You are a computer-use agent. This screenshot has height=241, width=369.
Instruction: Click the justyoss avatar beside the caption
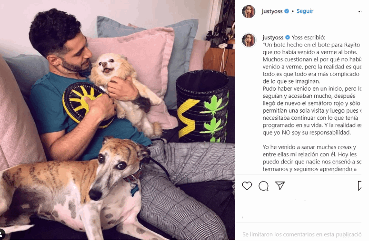(249, 40)
